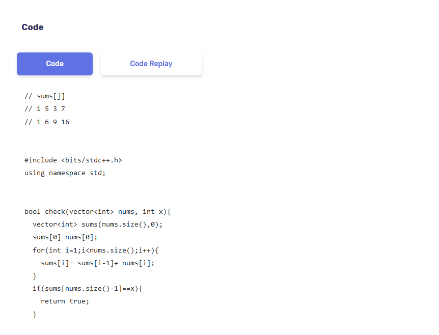This screenshot has height=335, width=439.
Task: Click the closing brace after the for loop
Action: (x=35, y=275)
